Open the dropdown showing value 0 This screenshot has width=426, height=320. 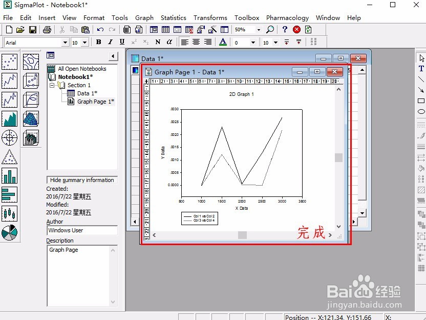tap(253, 43)
